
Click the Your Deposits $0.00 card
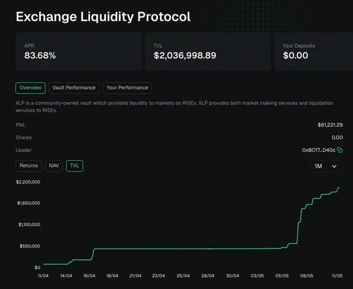(x=314, y=51)
